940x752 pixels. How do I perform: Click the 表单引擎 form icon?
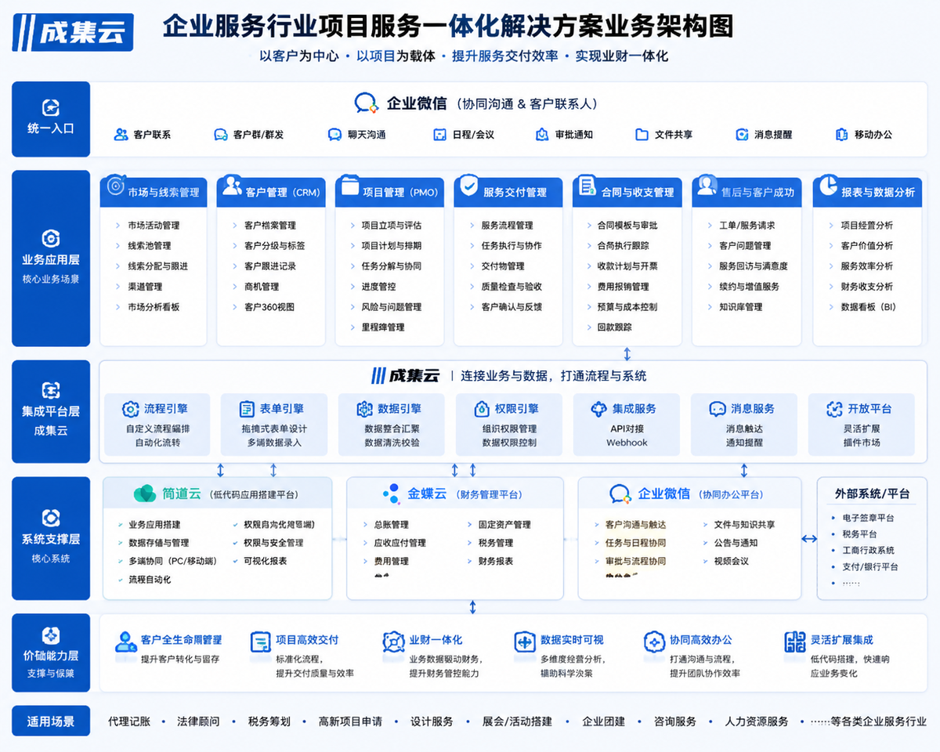point(247,409)
